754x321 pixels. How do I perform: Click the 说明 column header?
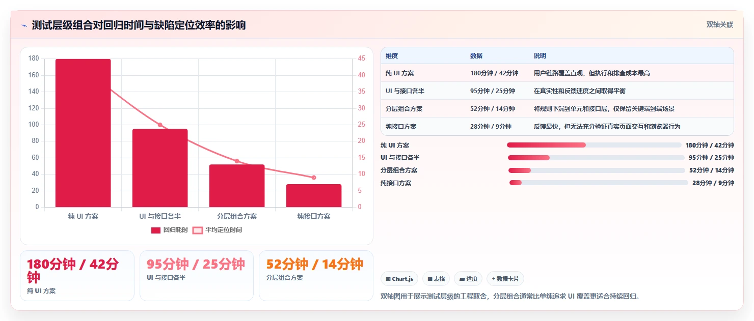coord(540,55)
